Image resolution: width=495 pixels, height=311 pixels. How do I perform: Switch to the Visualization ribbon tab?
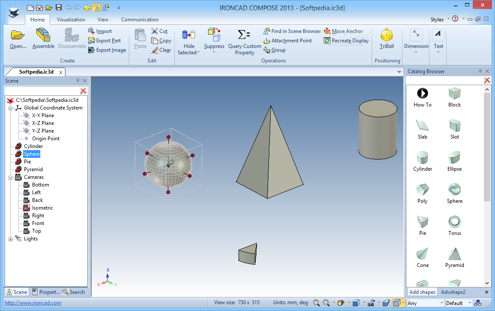(x=71, y=20)
